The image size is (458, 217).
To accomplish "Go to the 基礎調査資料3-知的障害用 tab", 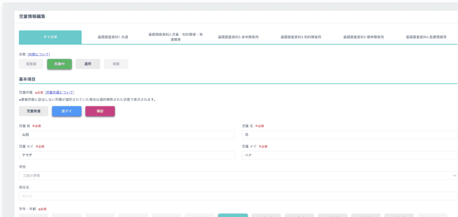I will pos(301,37).
